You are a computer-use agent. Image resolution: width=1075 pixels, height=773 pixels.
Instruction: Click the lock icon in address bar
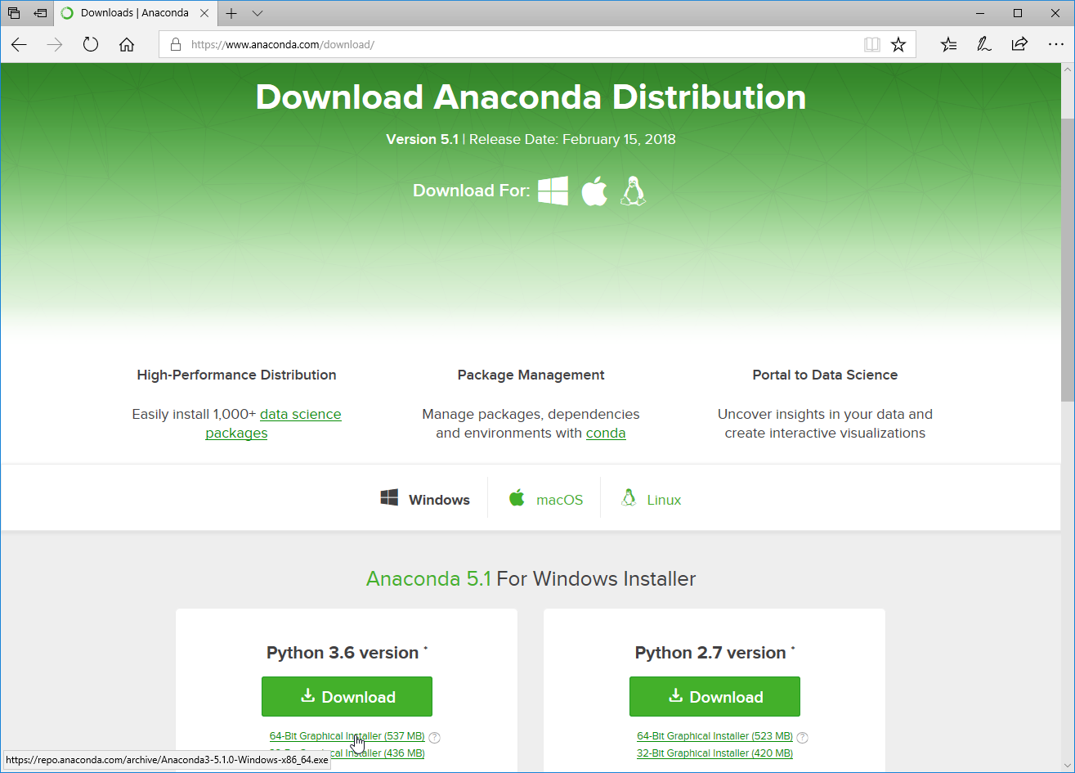(x=175, y=44)
